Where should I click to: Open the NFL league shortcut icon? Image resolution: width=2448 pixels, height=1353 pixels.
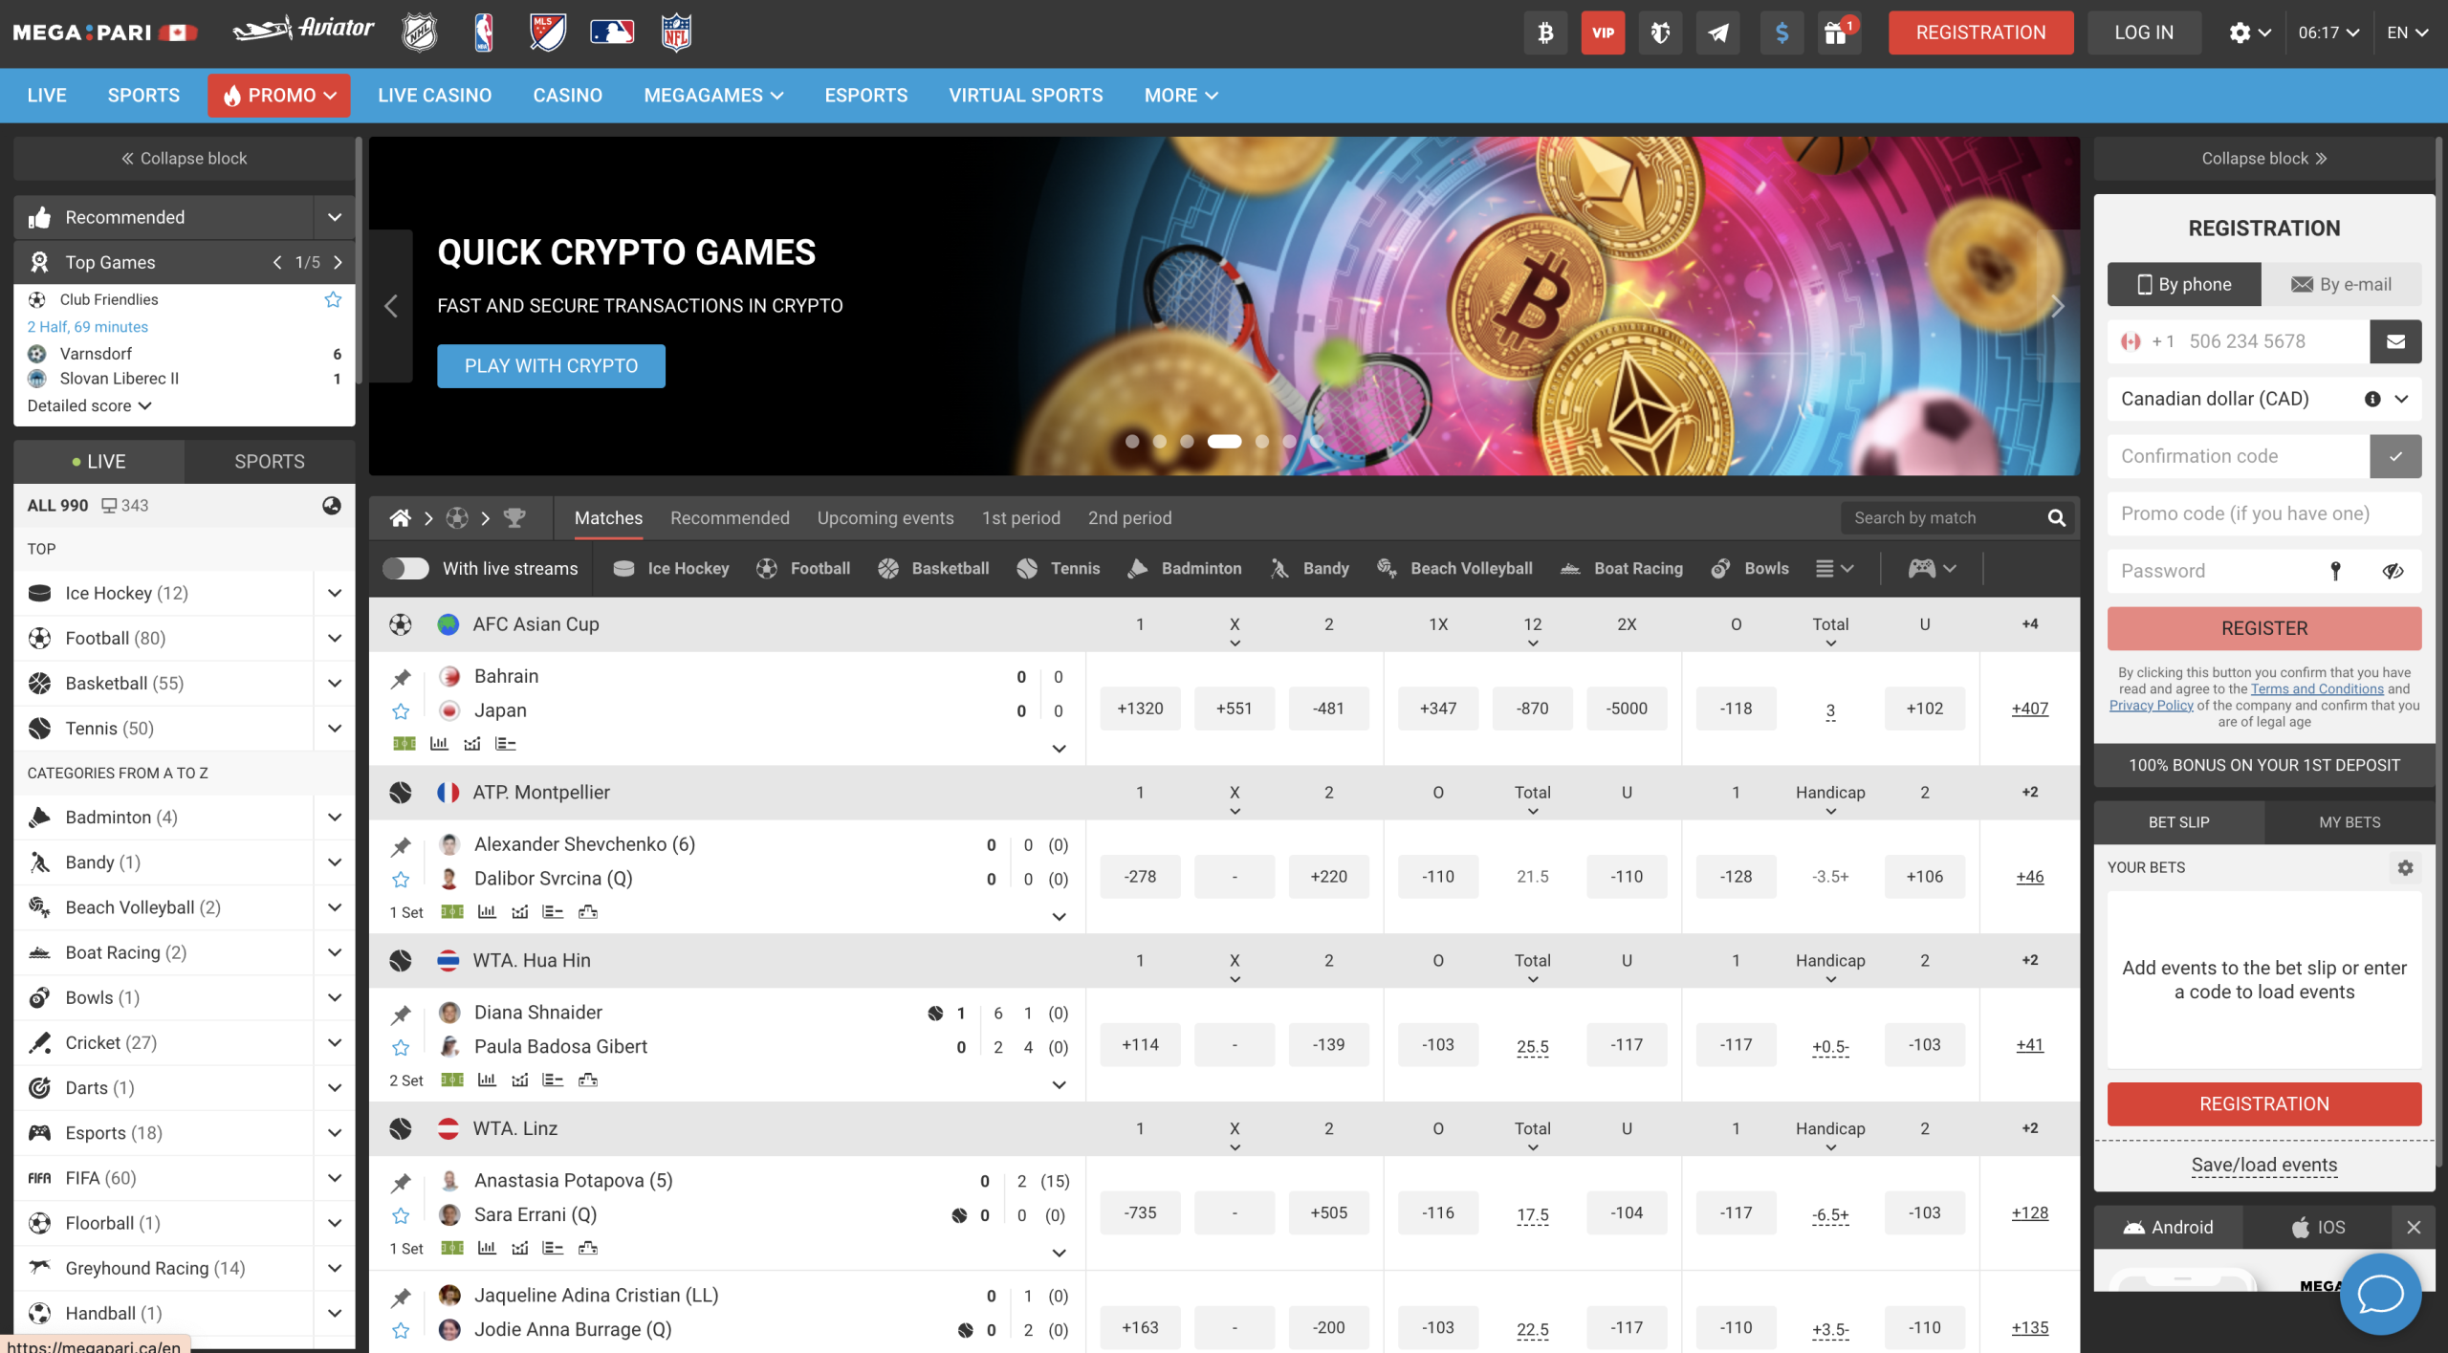click(x=676, y=33)
